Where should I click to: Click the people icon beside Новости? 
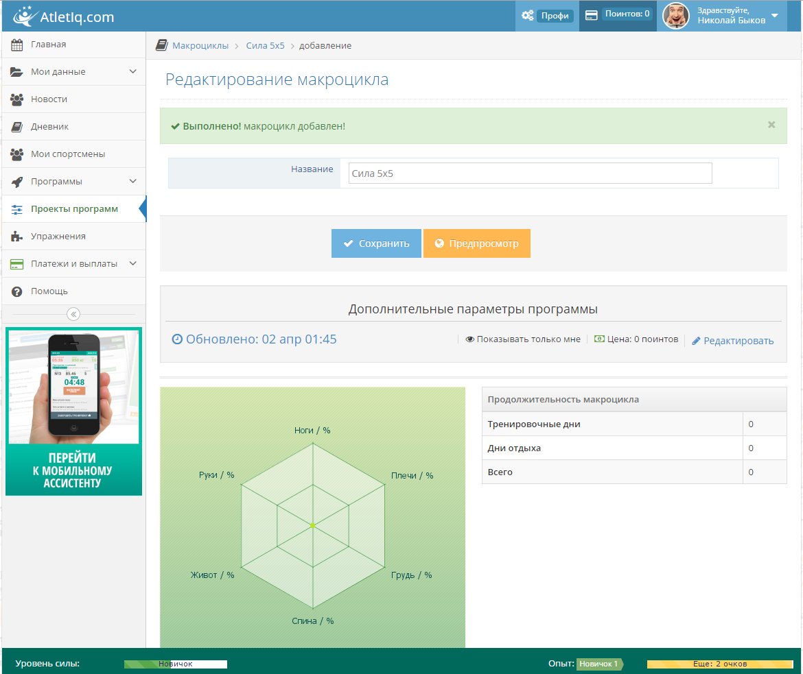[17, 100]
